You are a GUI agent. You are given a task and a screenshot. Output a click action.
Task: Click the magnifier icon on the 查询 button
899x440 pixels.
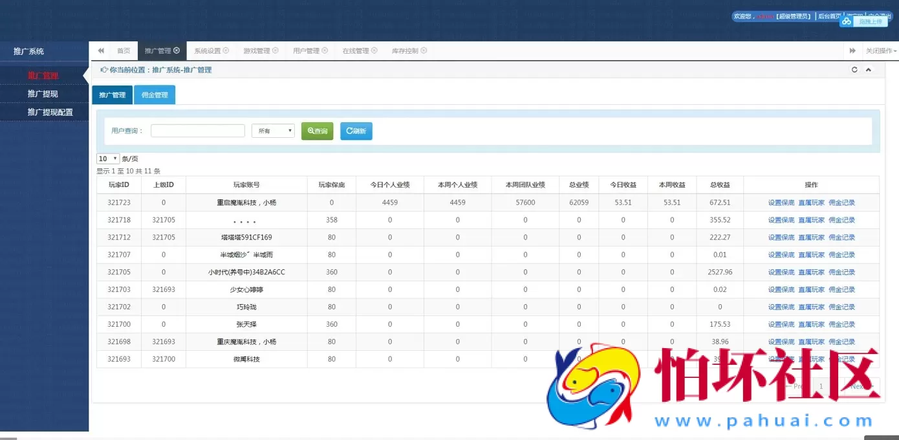click(x=310, y=131)
